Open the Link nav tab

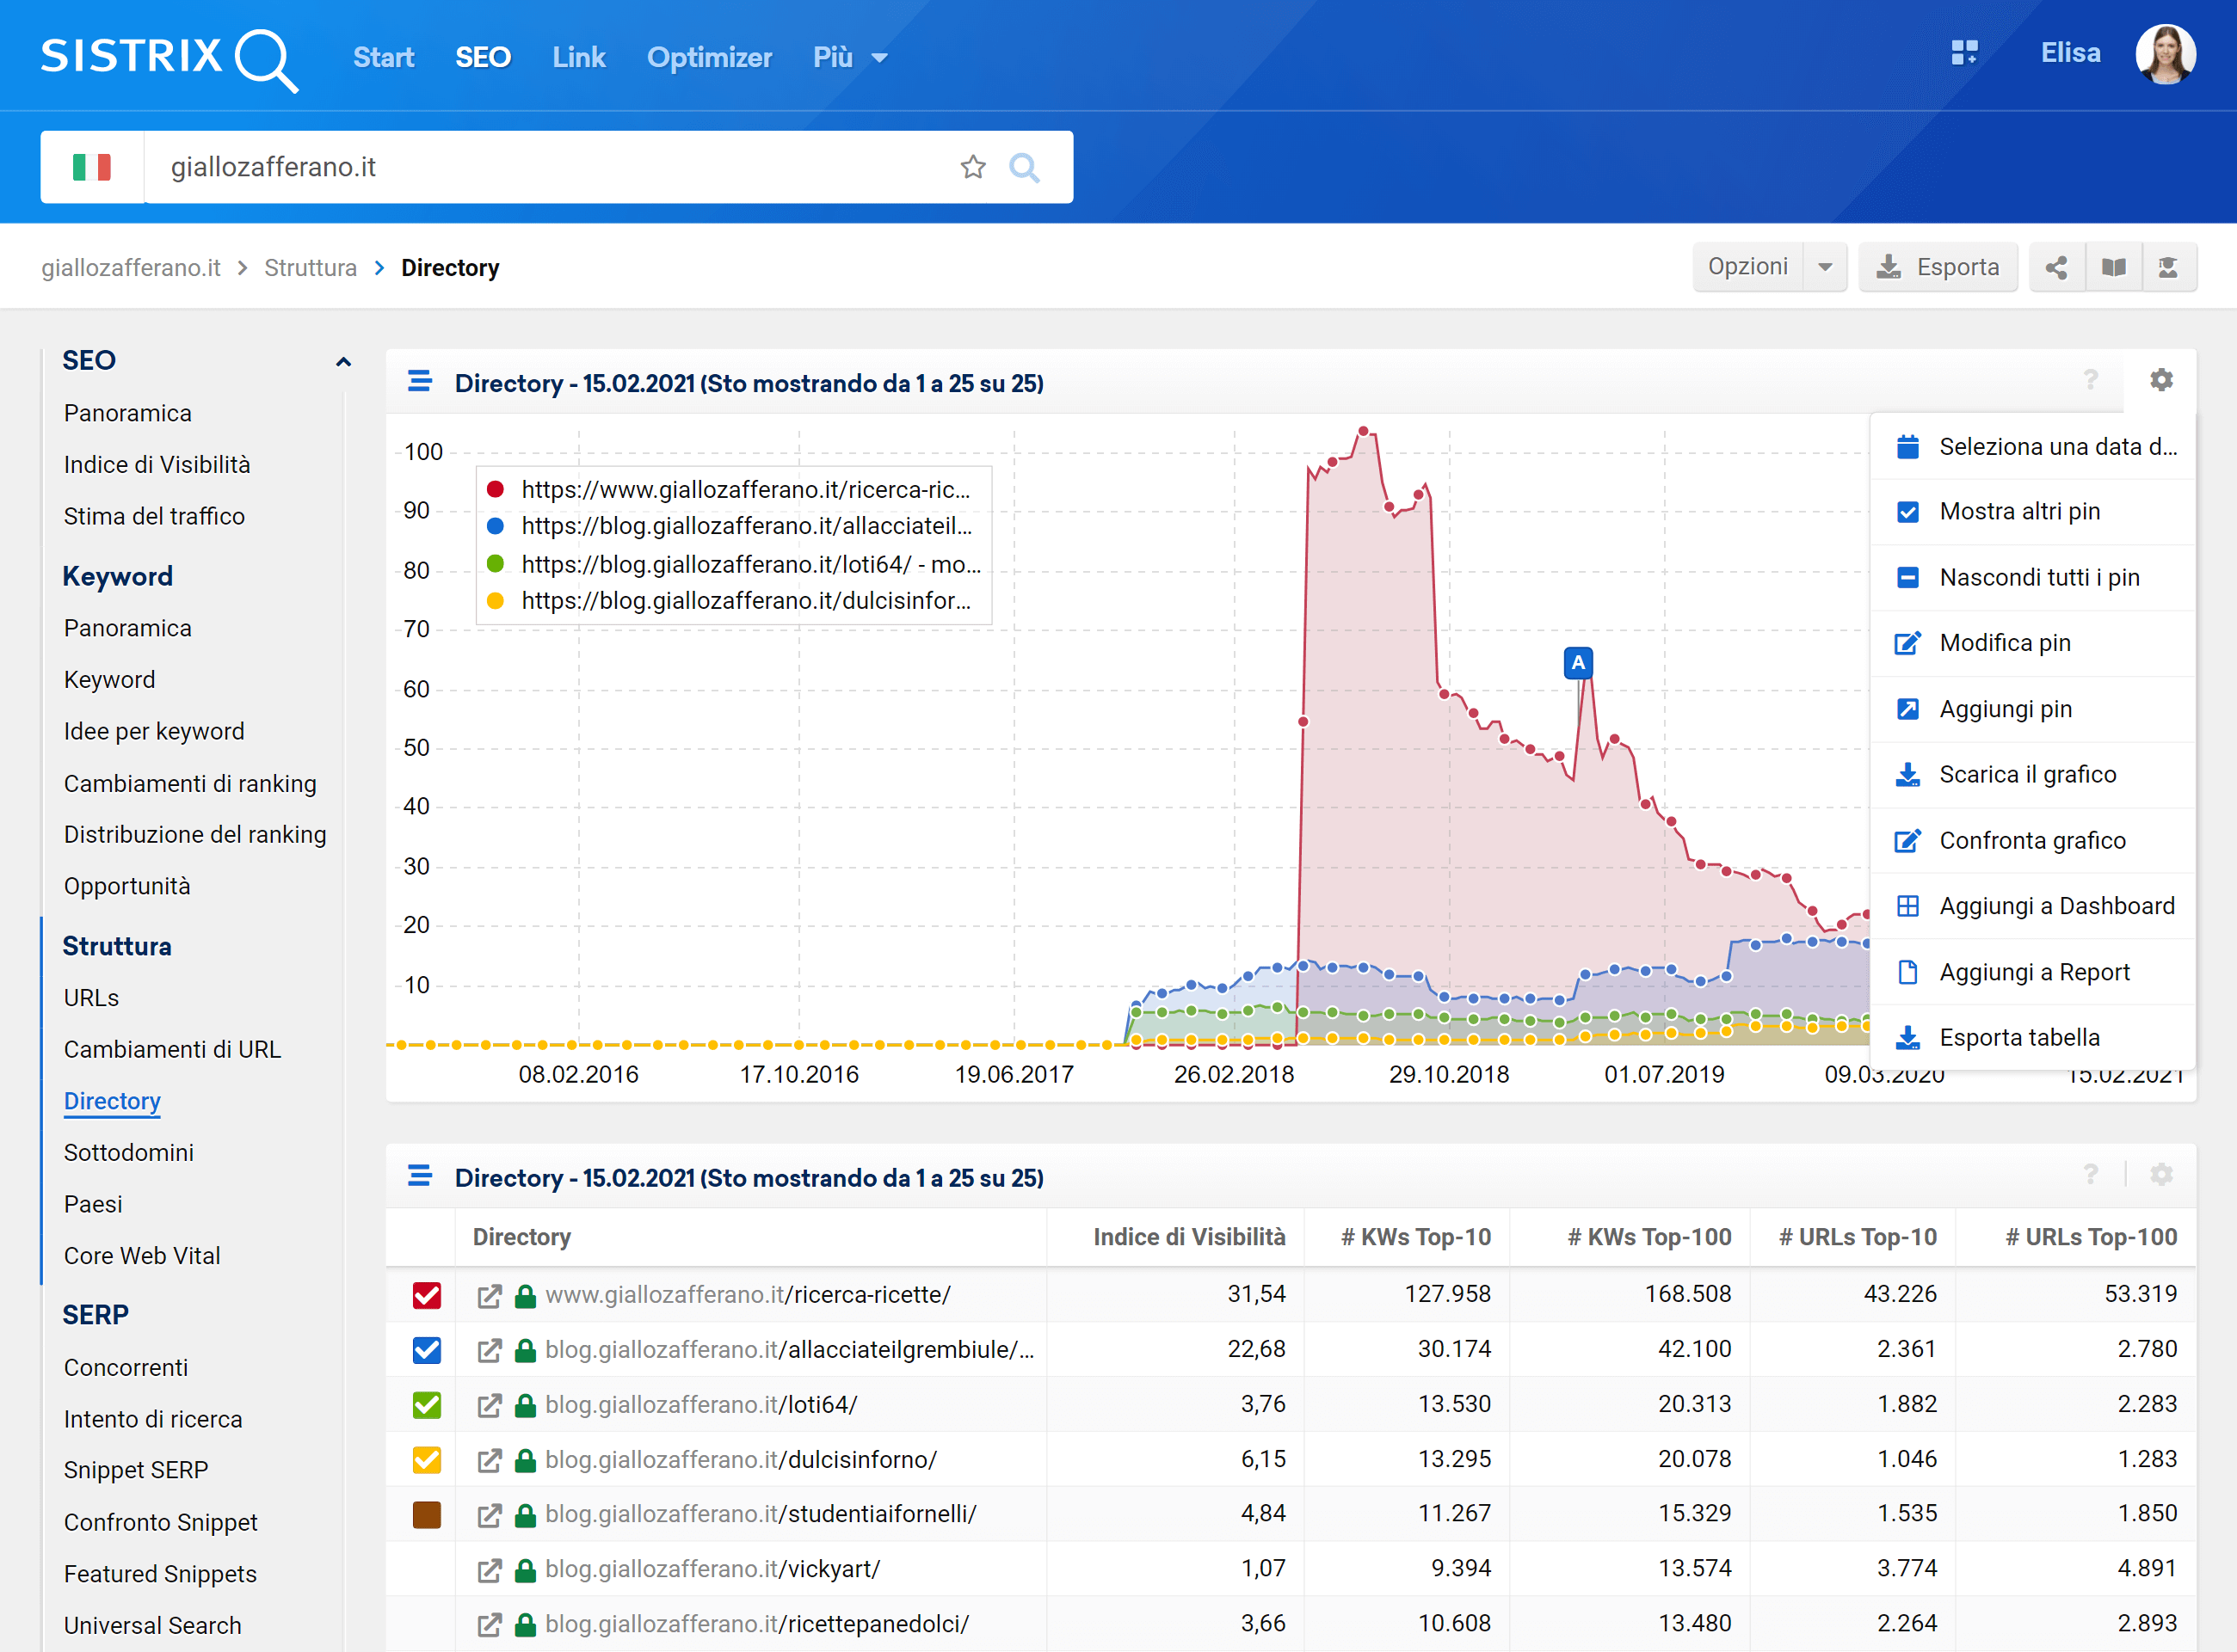coord(578,58)
